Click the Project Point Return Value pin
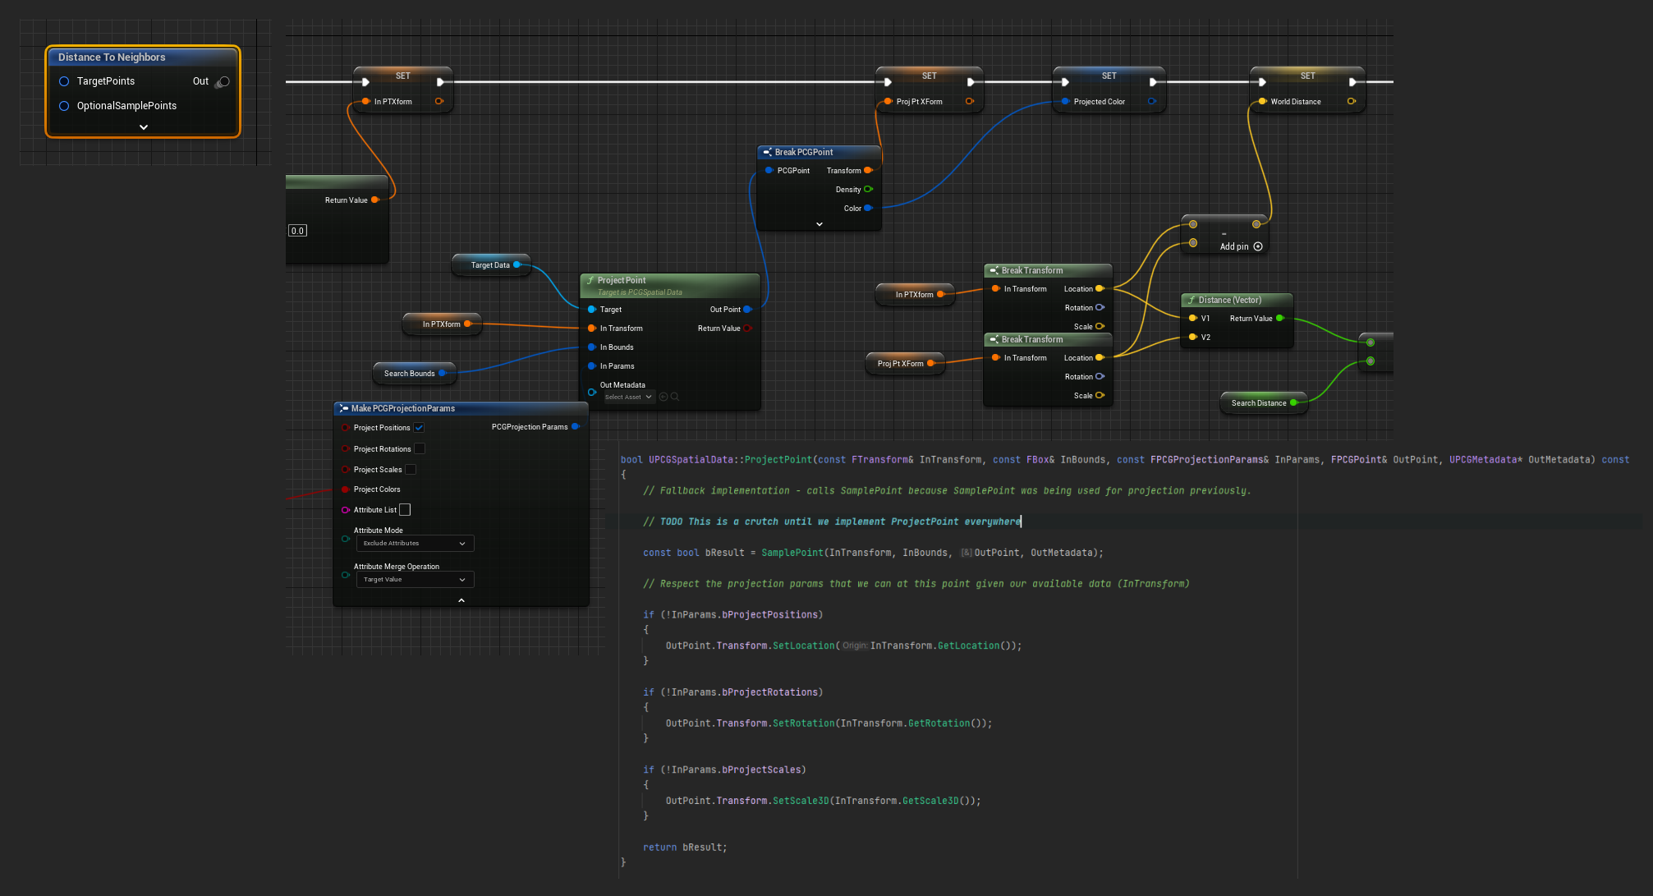Screen dimensions: 1653x896 pyautogui.click(x=747, y=329)
